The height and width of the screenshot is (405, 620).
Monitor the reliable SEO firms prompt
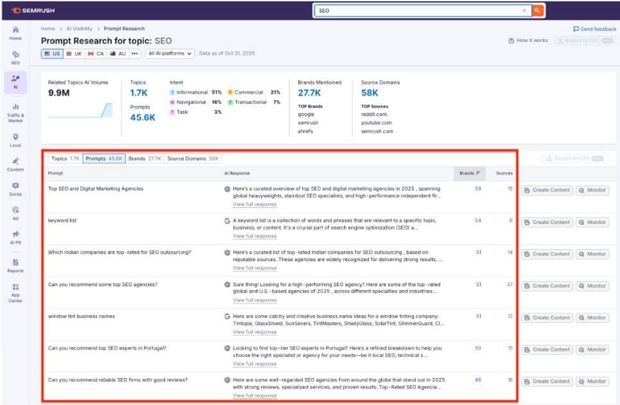point(592,382)
